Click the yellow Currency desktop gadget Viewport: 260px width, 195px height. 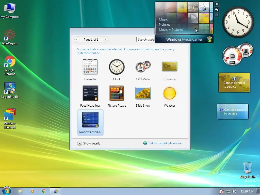pos(234,83)
